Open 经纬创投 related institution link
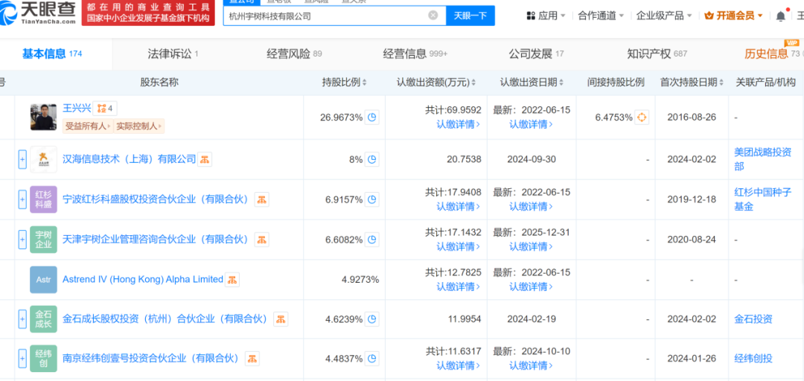Screen dimensions: 804x381 pos(753,359)
